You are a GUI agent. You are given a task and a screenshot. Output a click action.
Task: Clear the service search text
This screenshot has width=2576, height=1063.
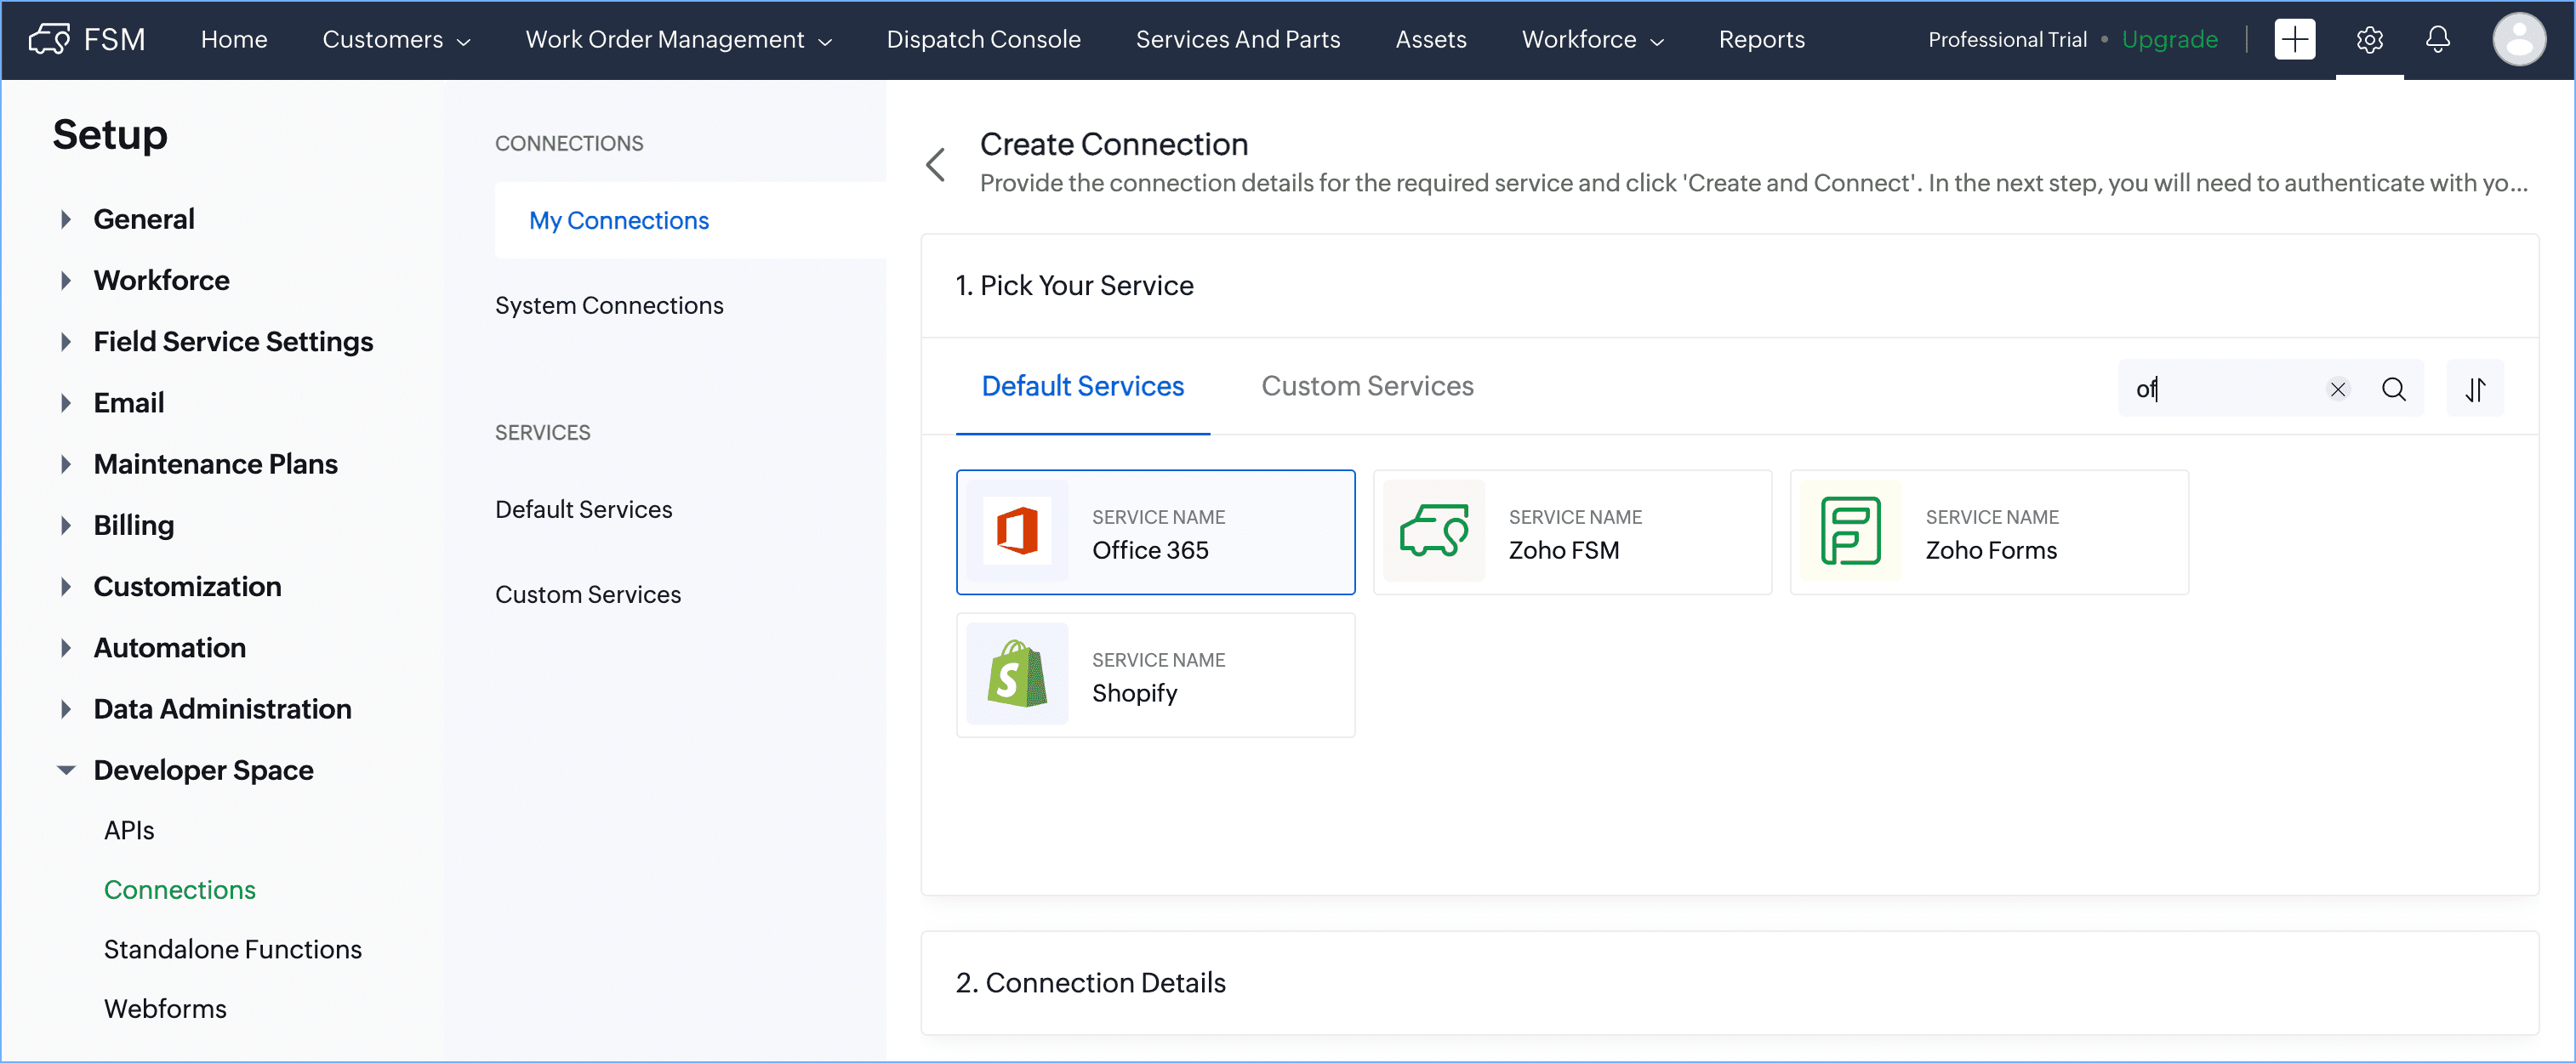click(2338, 389)
